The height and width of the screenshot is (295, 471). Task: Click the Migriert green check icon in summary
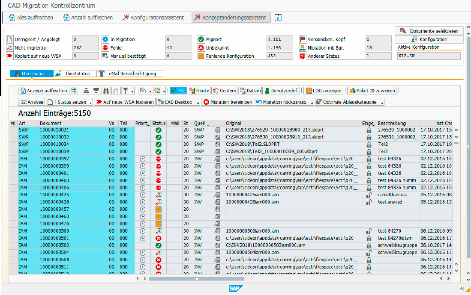pyautogui.click(x=201, y=39)
